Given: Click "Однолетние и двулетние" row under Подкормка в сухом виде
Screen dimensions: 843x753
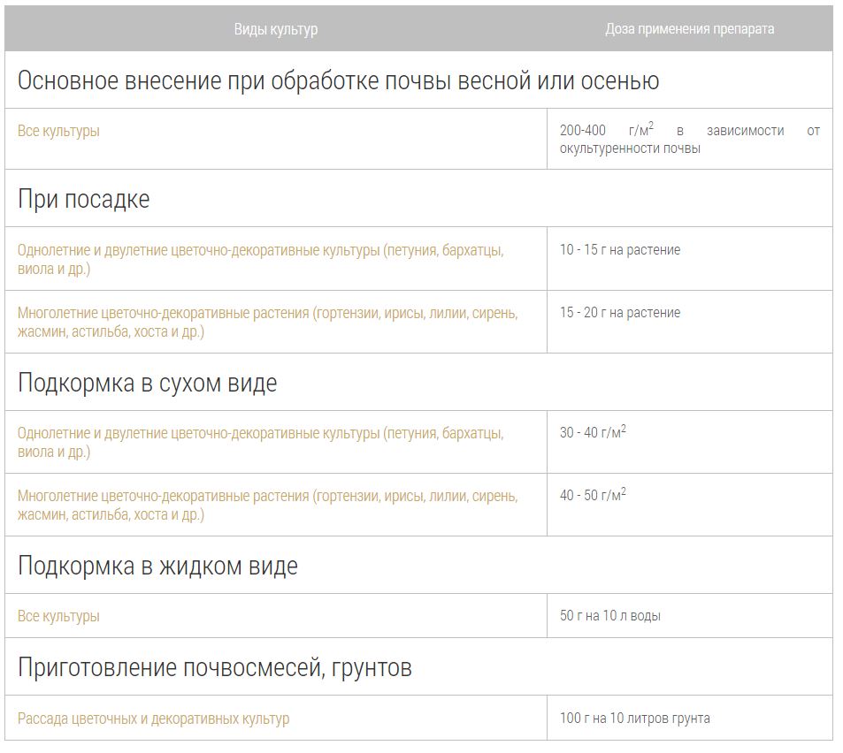Looking at the screenshot, I should click(x=260, y=442).
